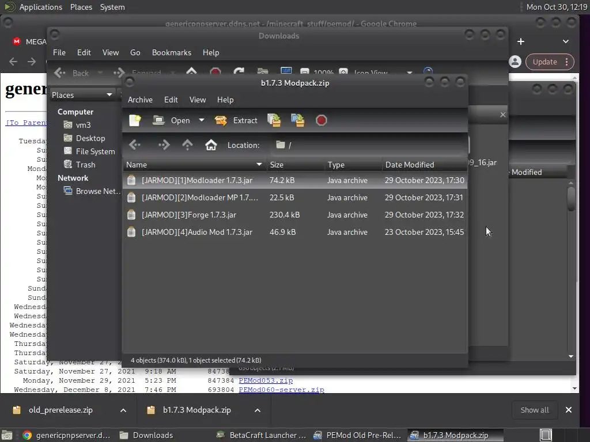The image size is (590, 442).
Task: Open the View menu in archive manager
Action: [x=198, y=100]
